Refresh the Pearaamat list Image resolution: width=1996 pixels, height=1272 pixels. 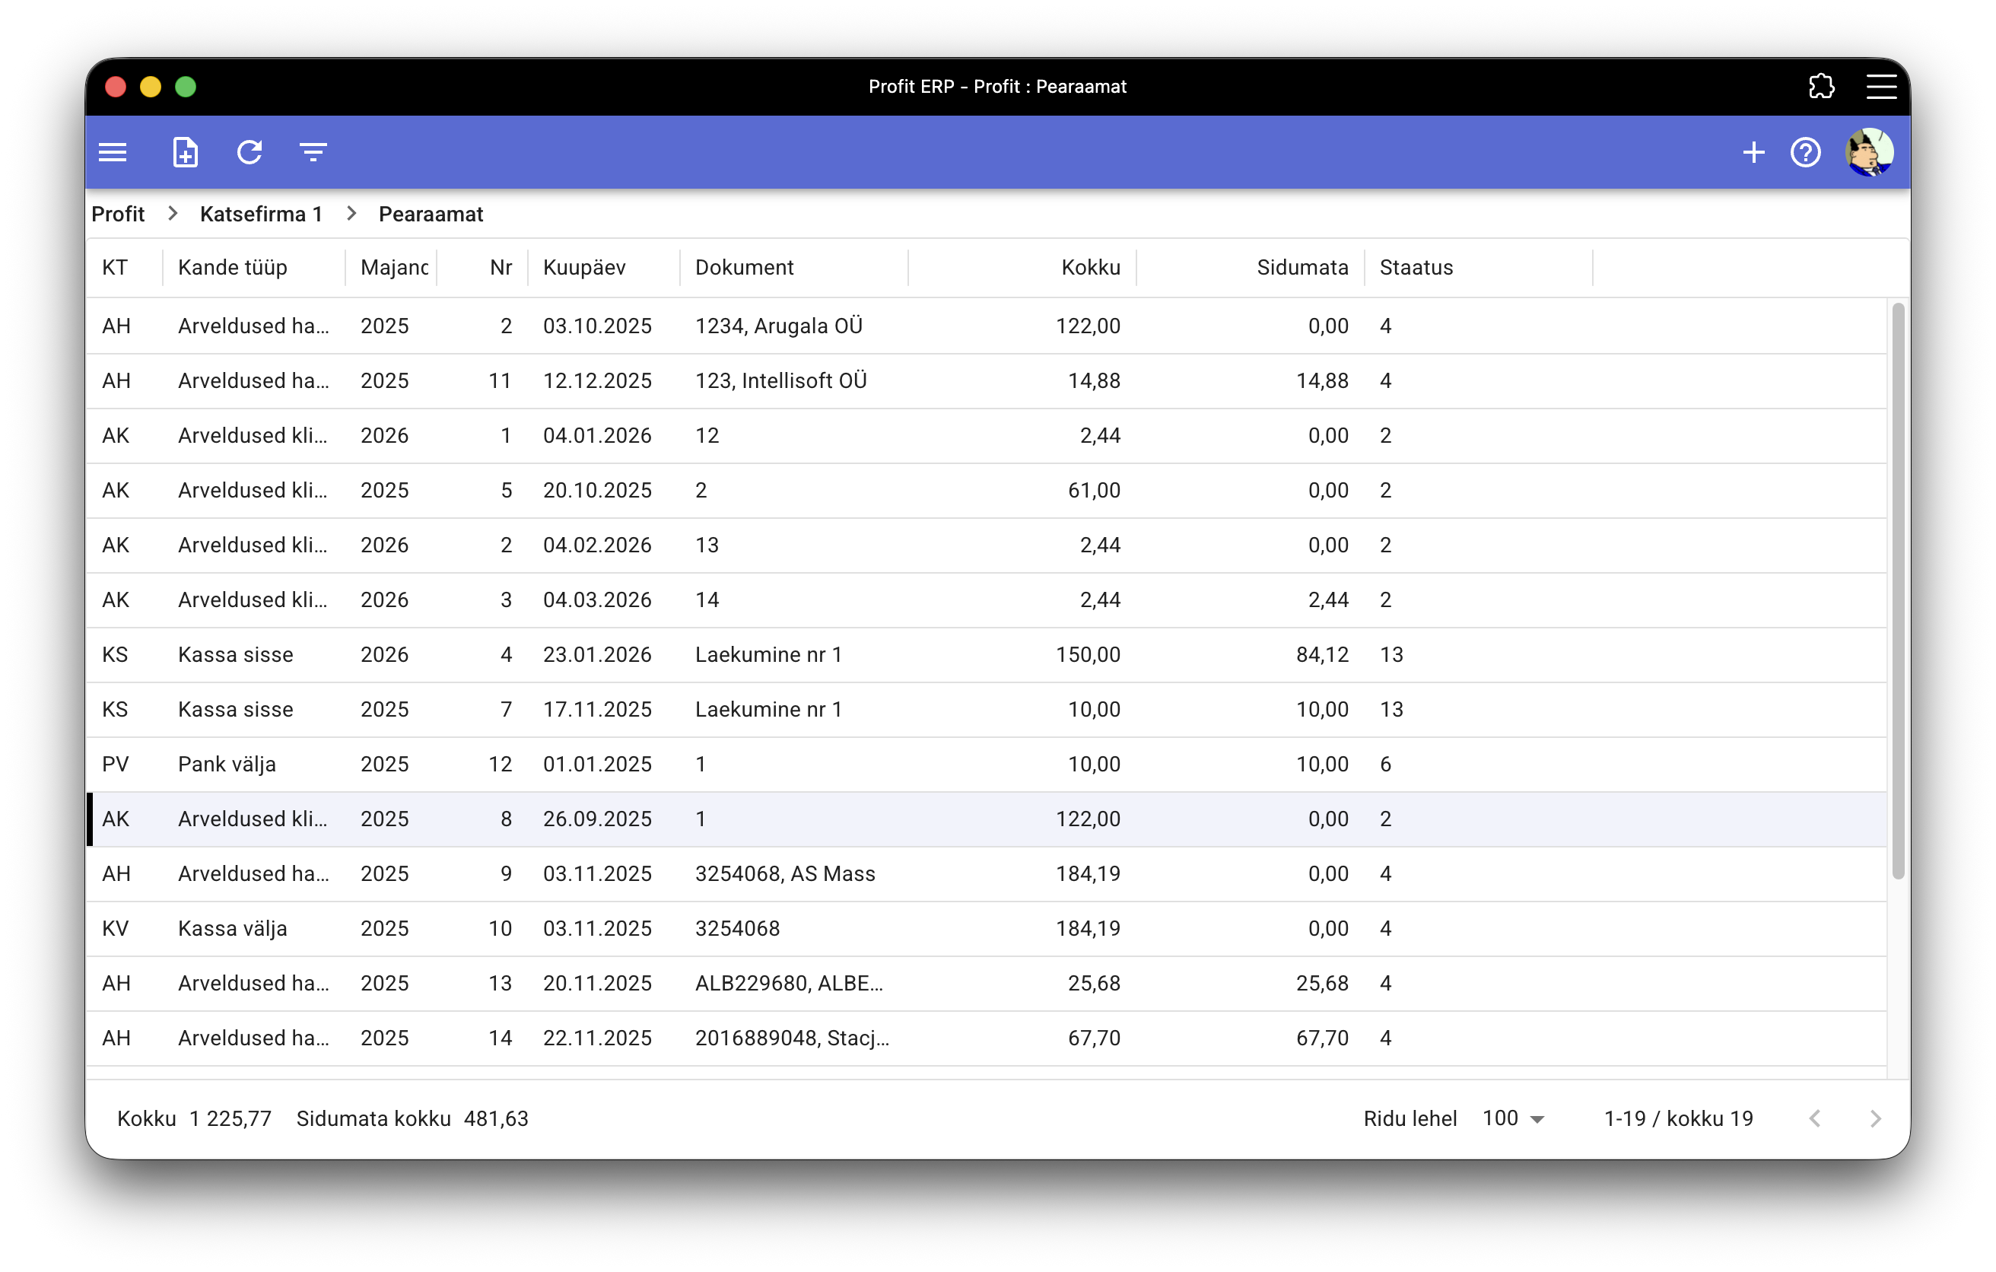[x=249, y=153]
